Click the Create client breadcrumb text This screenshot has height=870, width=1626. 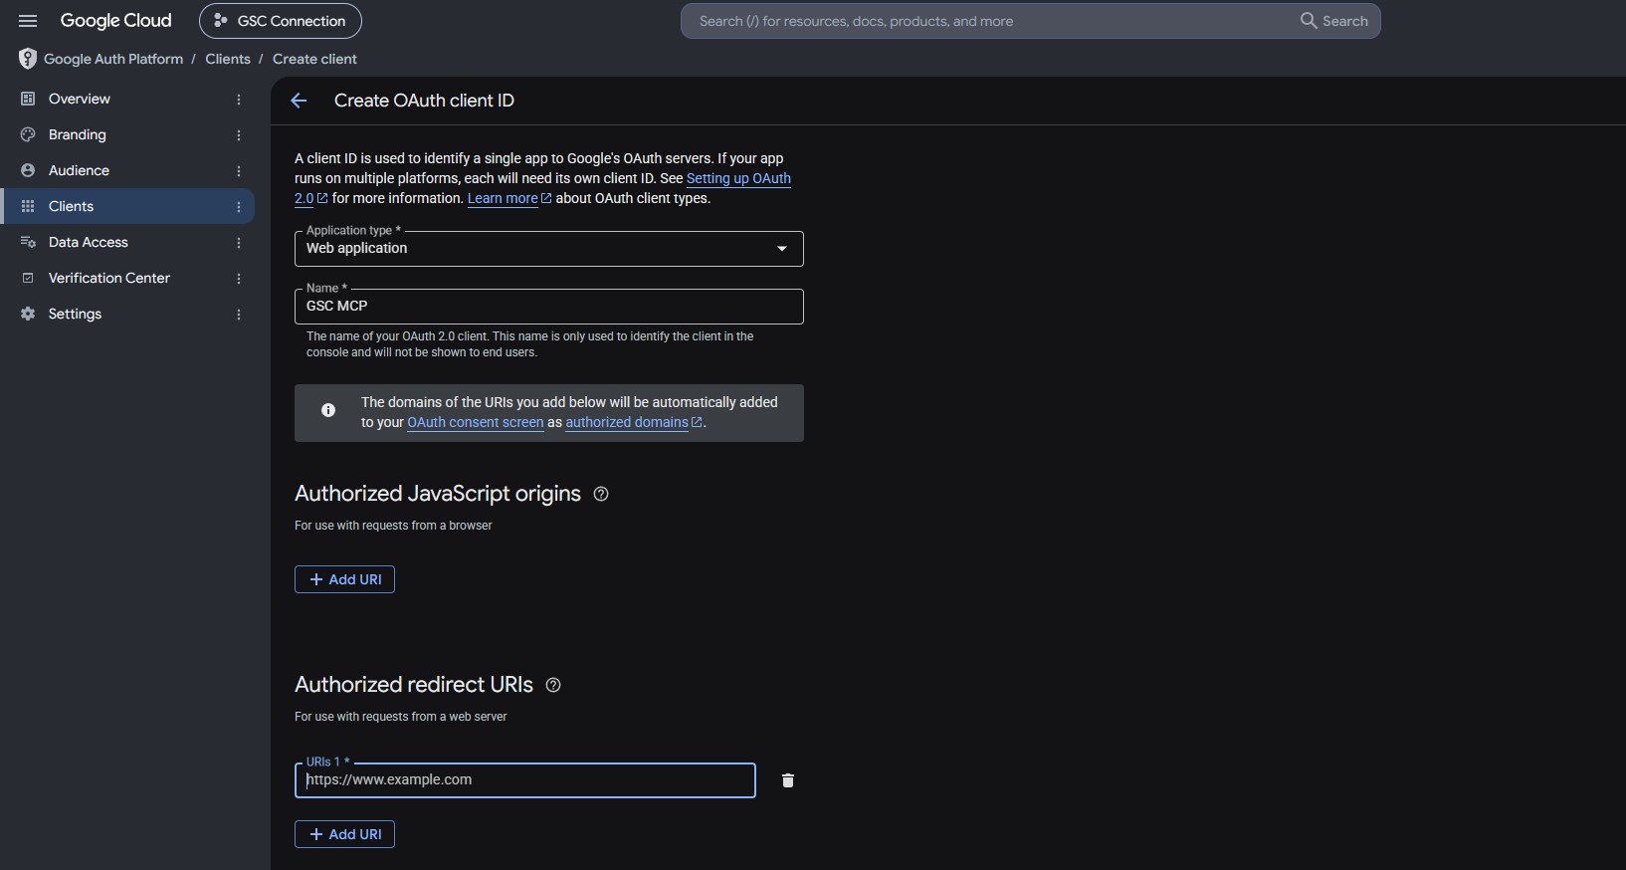pyautogui.click(x=314, y=59)
